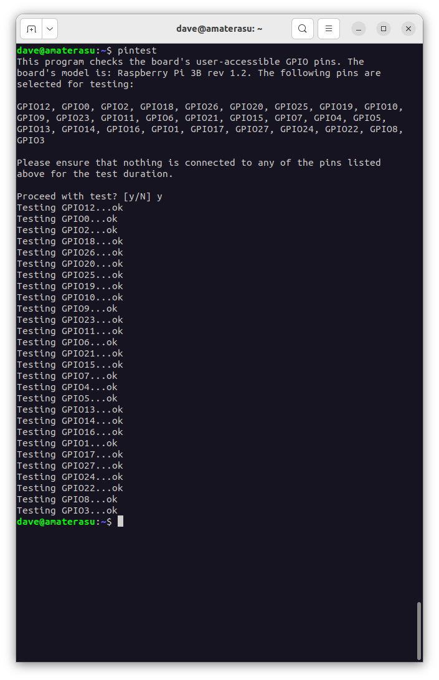Viewport: 439px width, 680px height.
Task: Click the "Testing GPIO21...ok" output line
Action: 70,353
